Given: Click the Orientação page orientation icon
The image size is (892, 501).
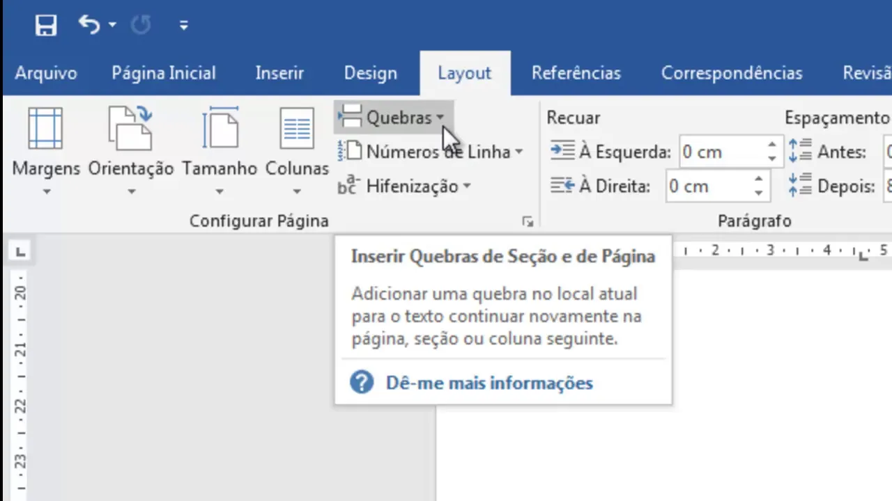Looking at the screenshot, I should tap(130, 129).
